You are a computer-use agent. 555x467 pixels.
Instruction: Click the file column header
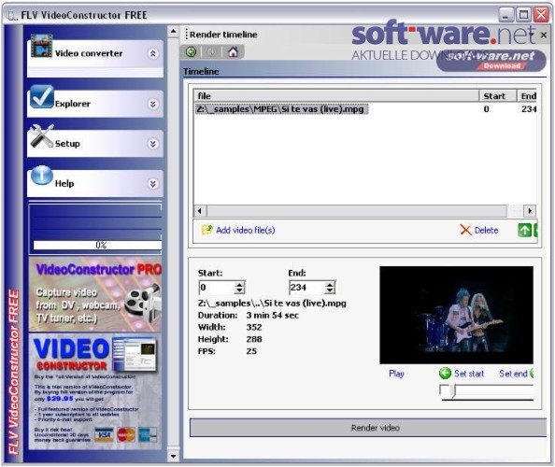336,96
